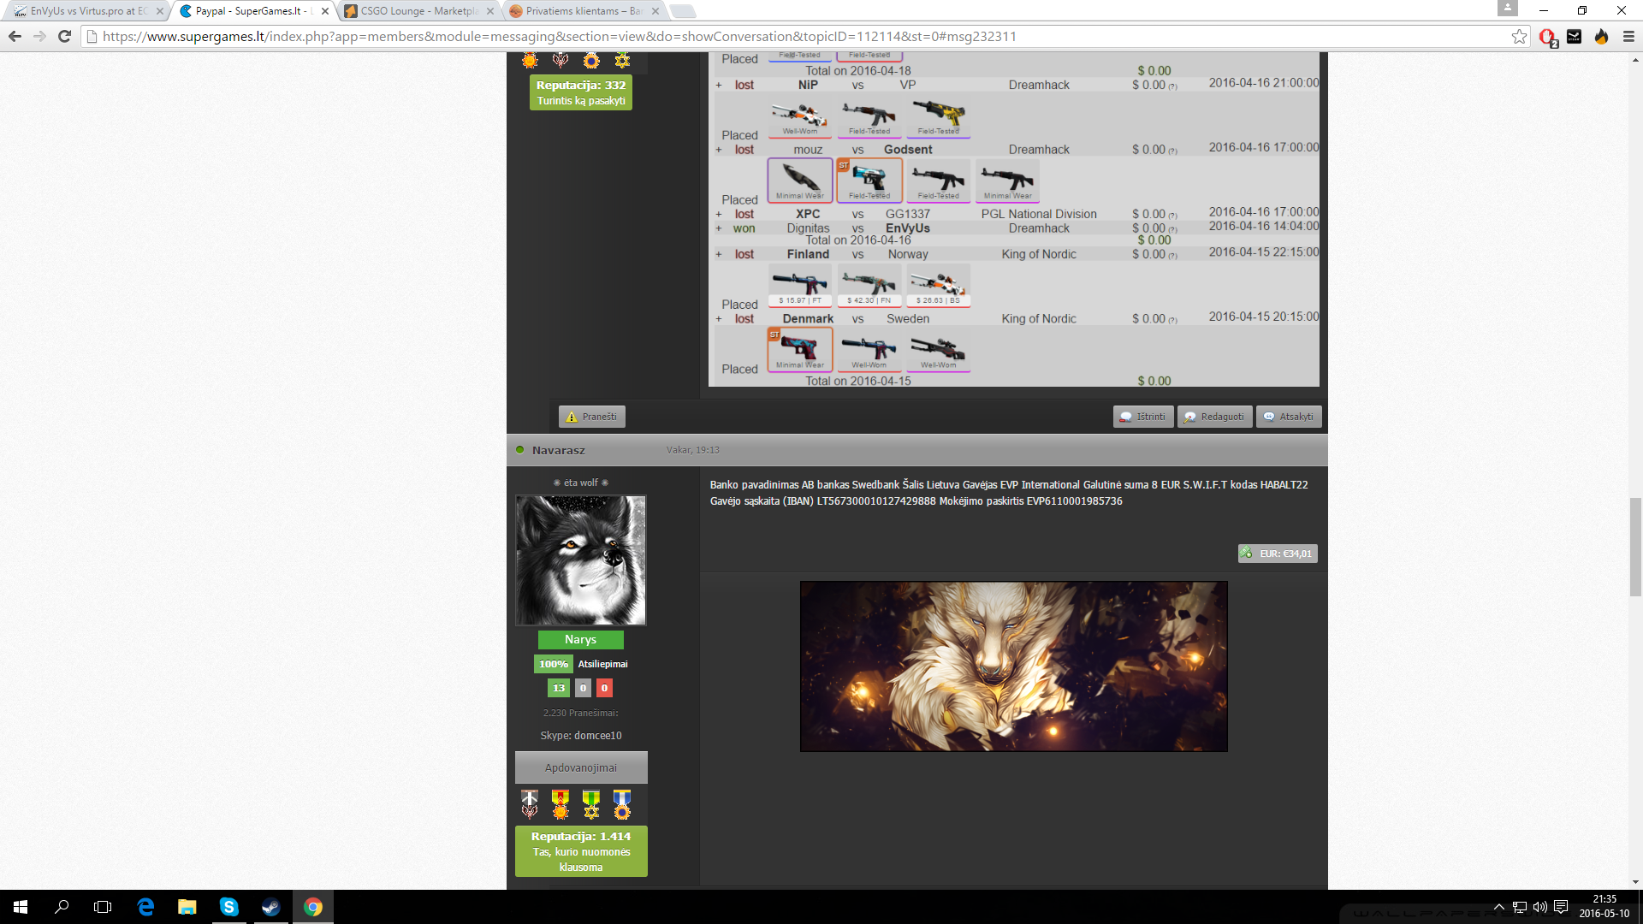Open the Windows Start menu
This screenshot has height=924, width=1643.
pyautogui.click(x=21, y=907)
